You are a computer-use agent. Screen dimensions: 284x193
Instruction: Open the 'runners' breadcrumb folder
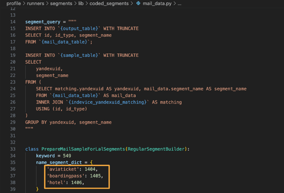coord(36,4)
